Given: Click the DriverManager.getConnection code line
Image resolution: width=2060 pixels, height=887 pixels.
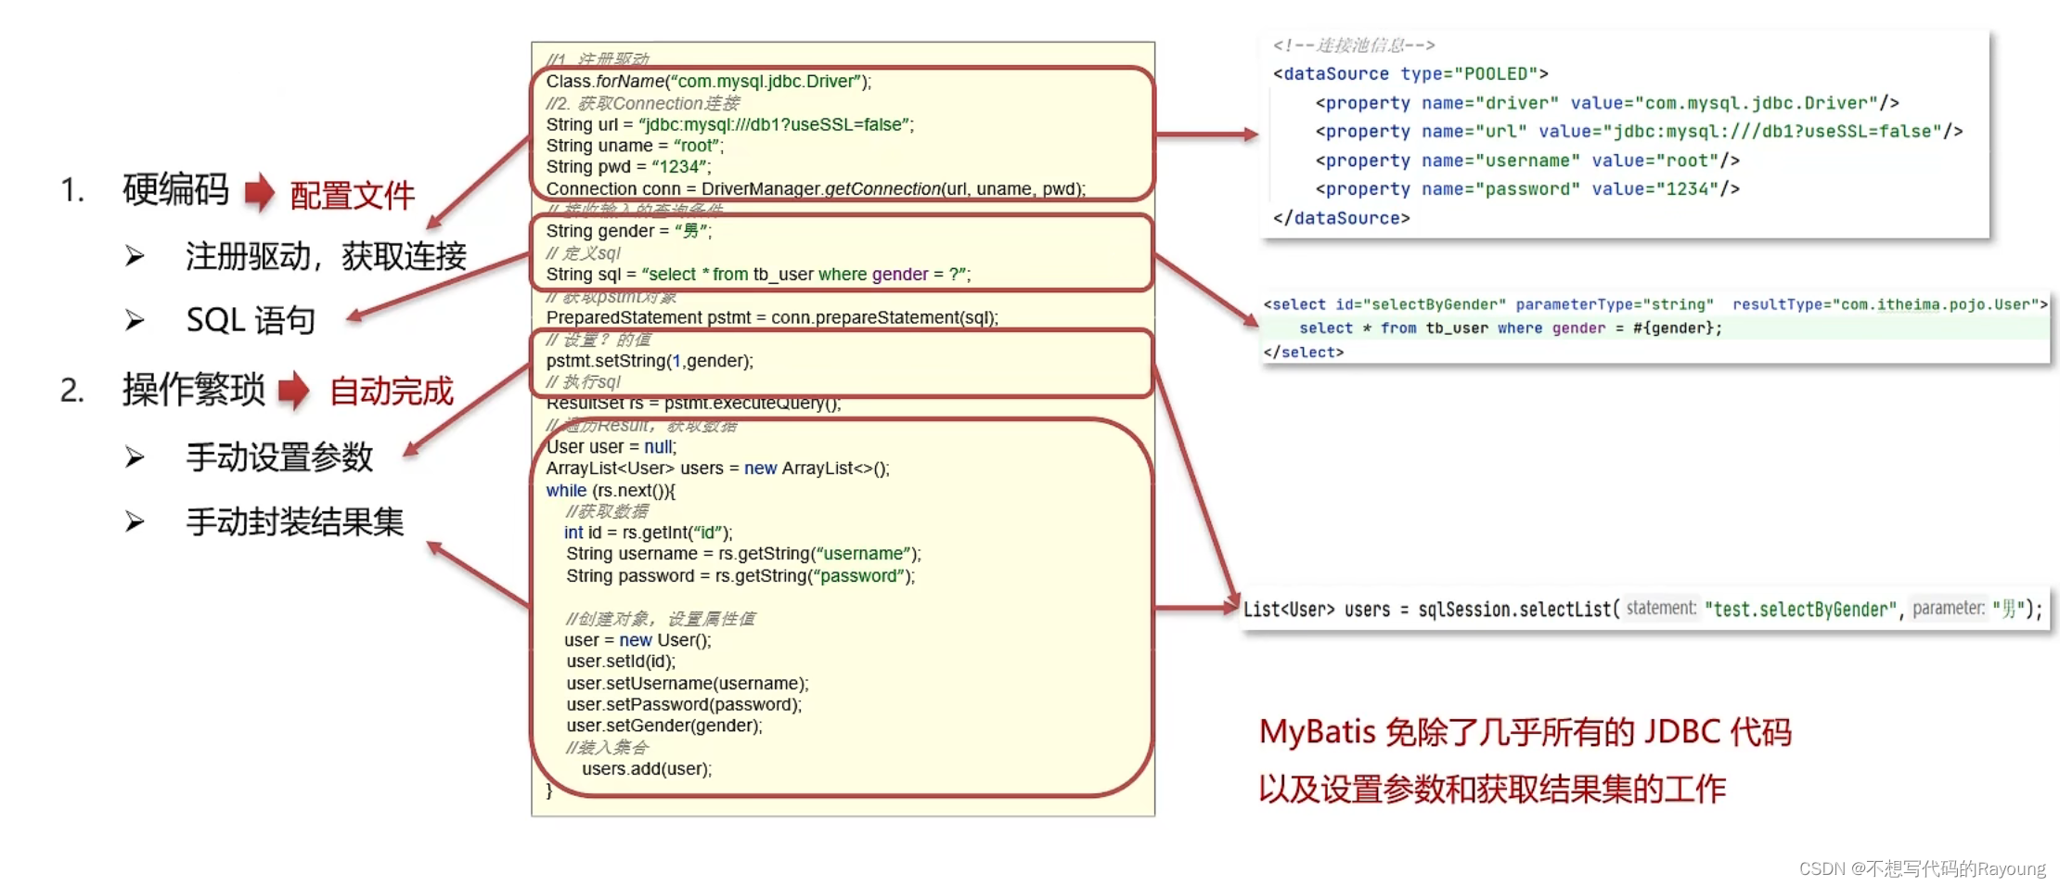Looking at the screenshot, I should (x=816, y=188).
